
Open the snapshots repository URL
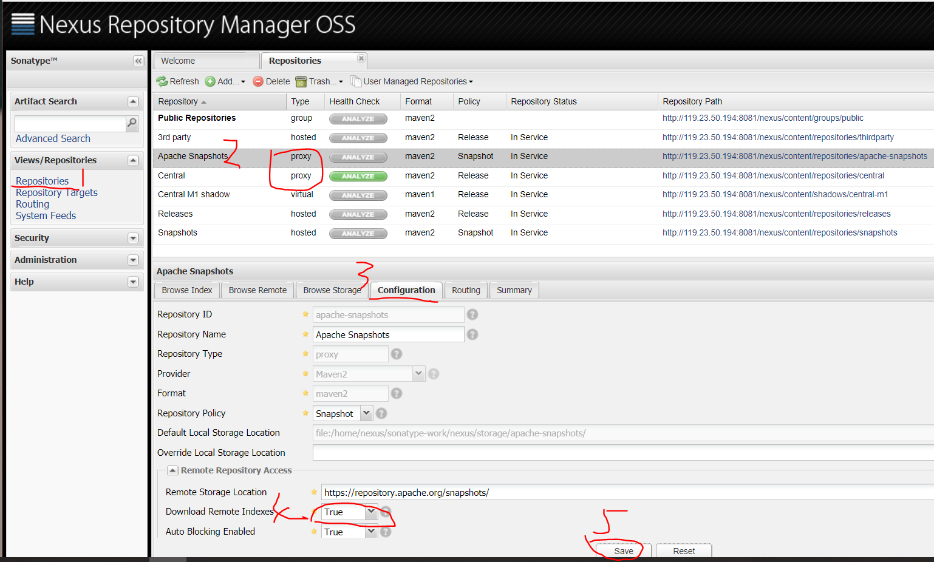pyautogui.click(x=780, y=232)
